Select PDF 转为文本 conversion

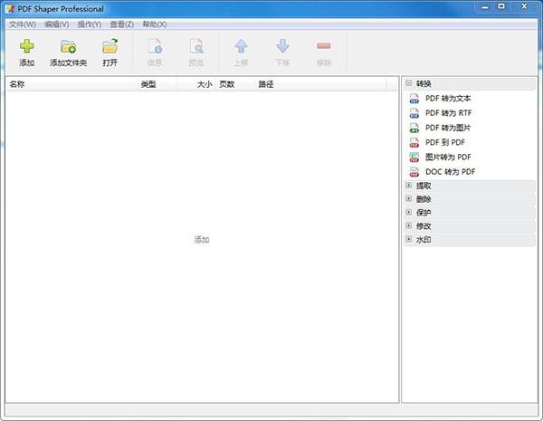tap(447, 99)
